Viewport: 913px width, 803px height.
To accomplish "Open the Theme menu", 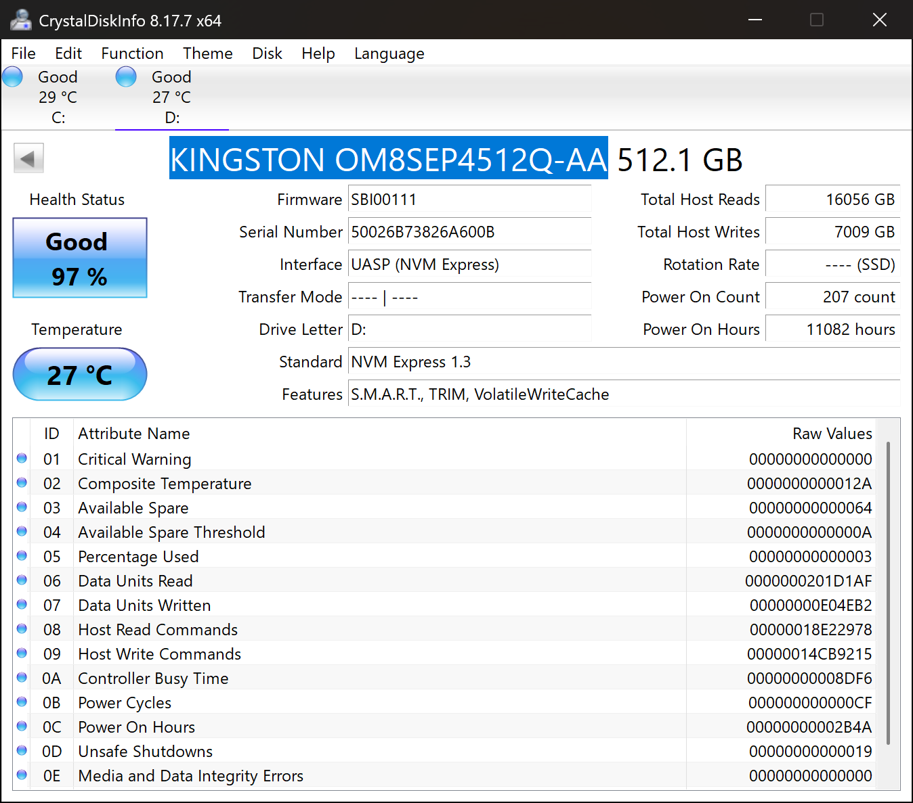I will pos(207,53).
